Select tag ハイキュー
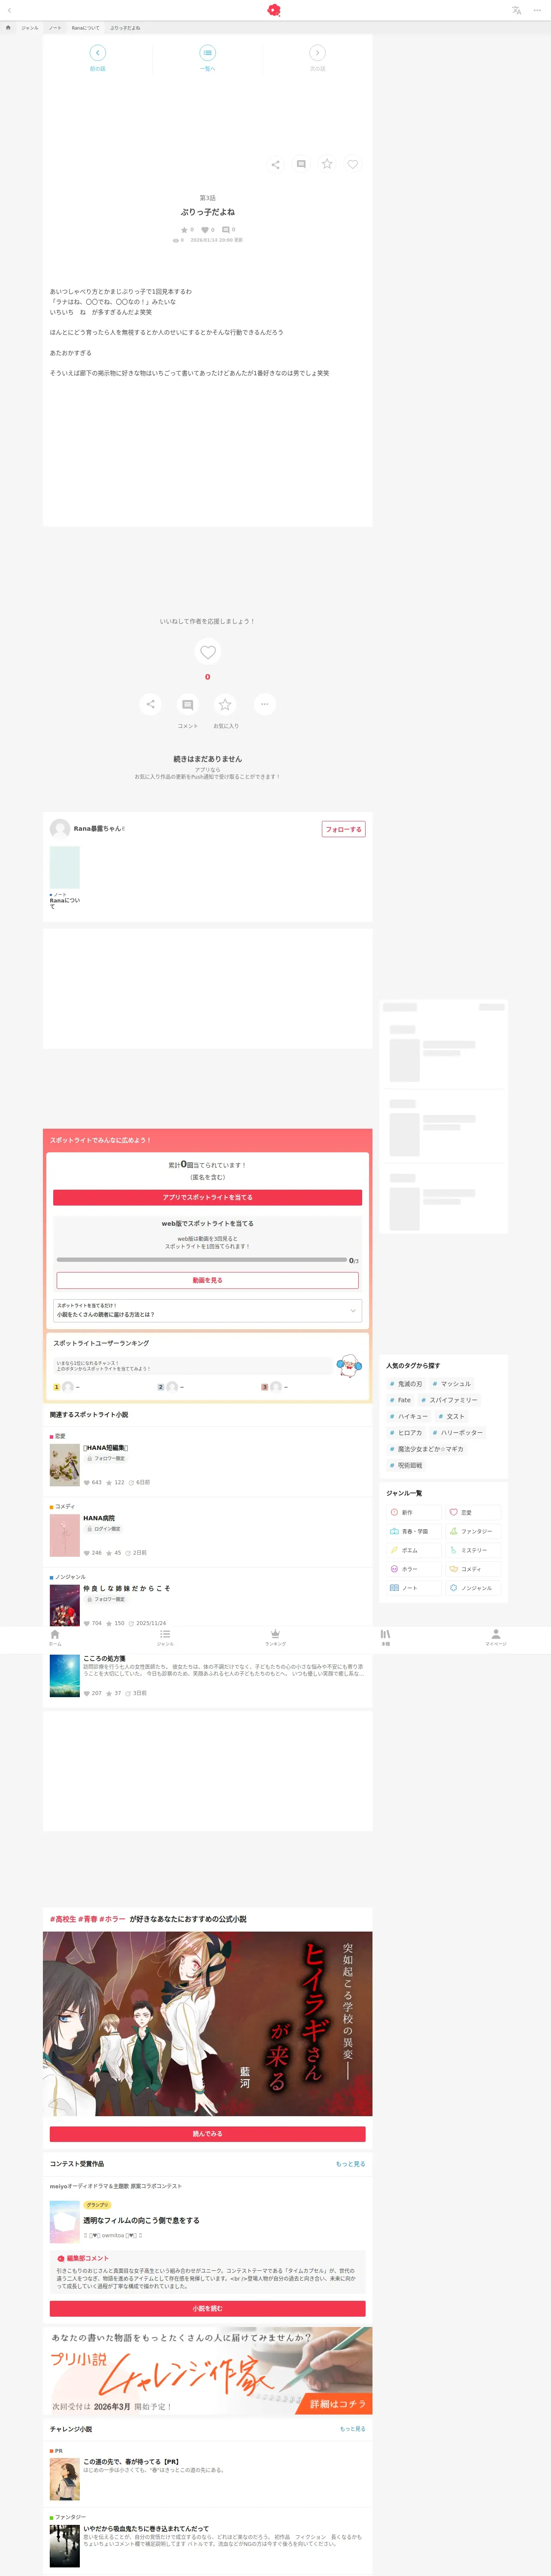 pyautogui.click(x=409, y=1416)
